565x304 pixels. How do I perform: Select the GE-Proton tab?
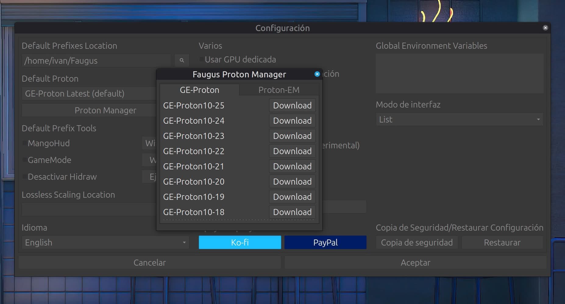tap(200, 90)
